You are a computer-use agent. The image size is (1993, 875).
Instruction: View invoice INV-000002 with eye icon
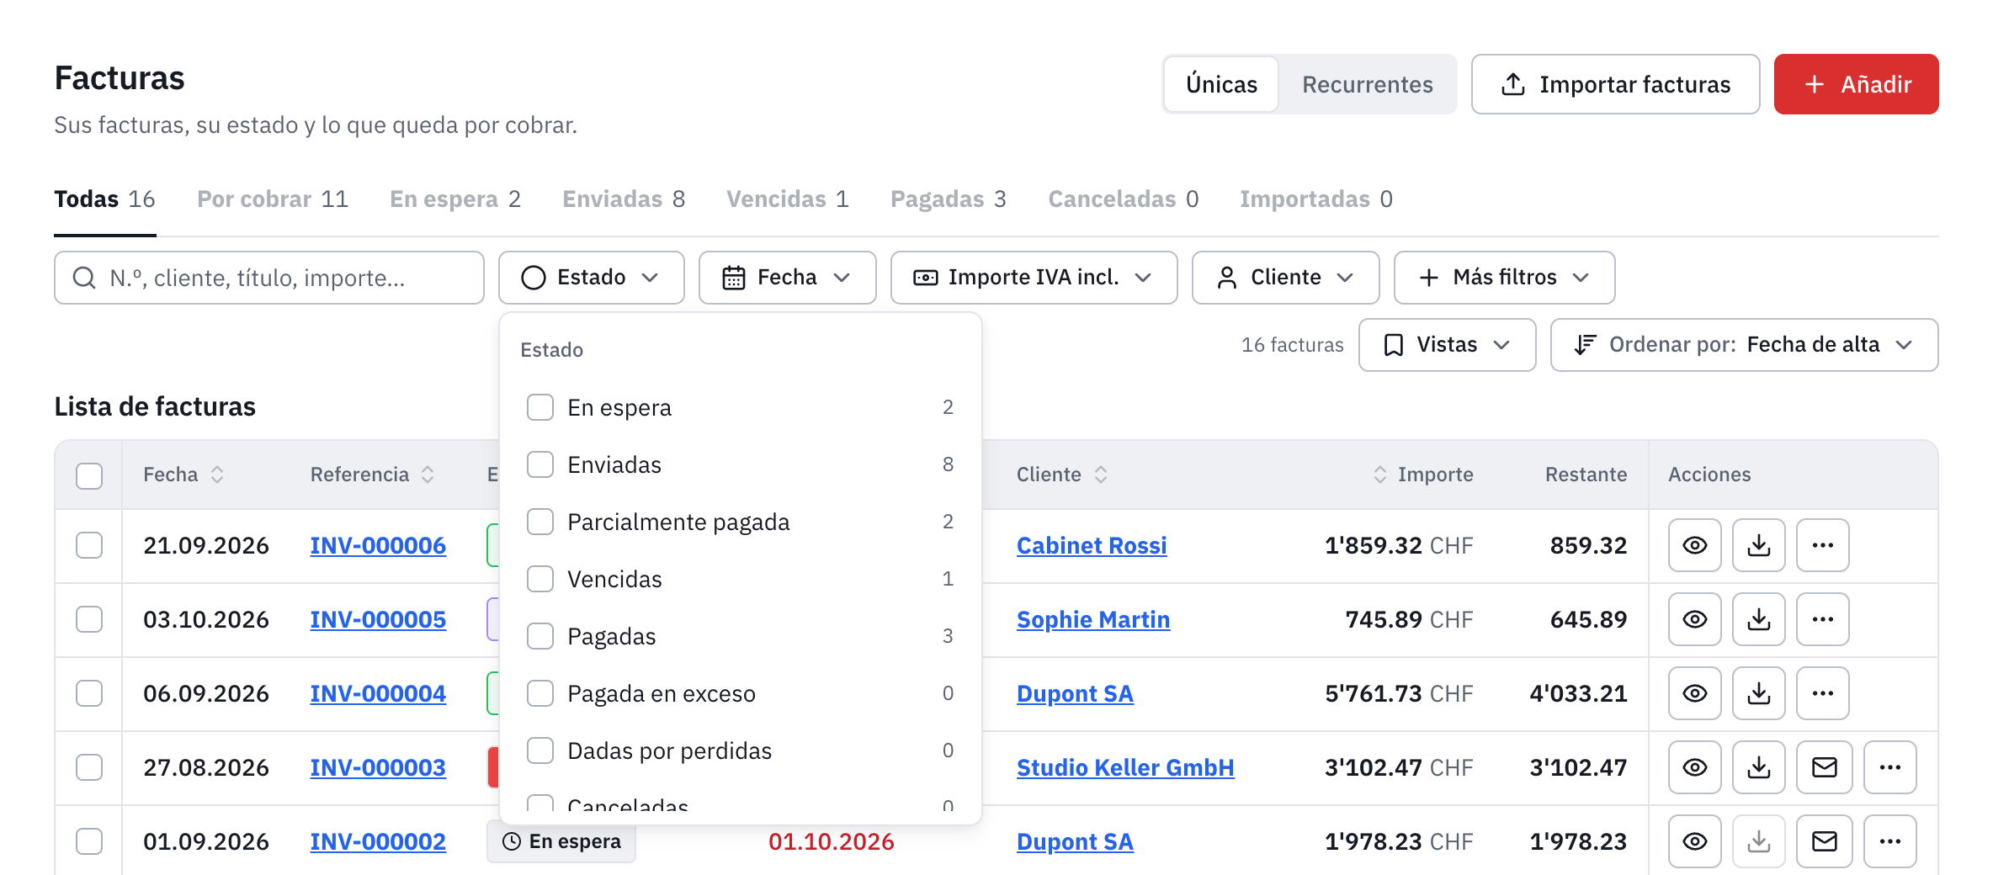point(1694,841)
